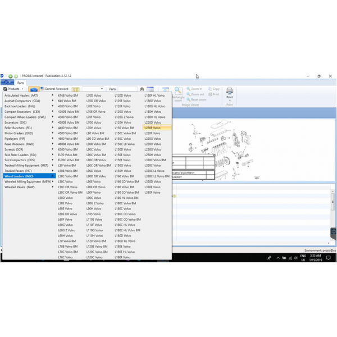Click the arrow next to Tracked Pavers (PAT)
Screen dimensions: 337x337
click(53, 171)
